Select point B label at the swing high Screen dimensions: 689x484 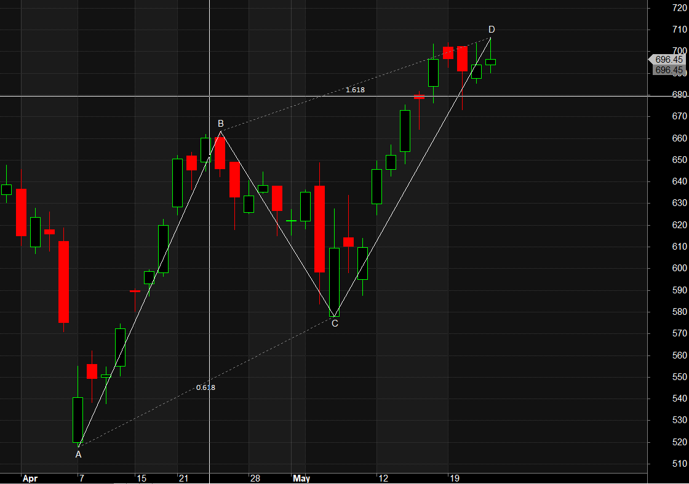(220, 123)
